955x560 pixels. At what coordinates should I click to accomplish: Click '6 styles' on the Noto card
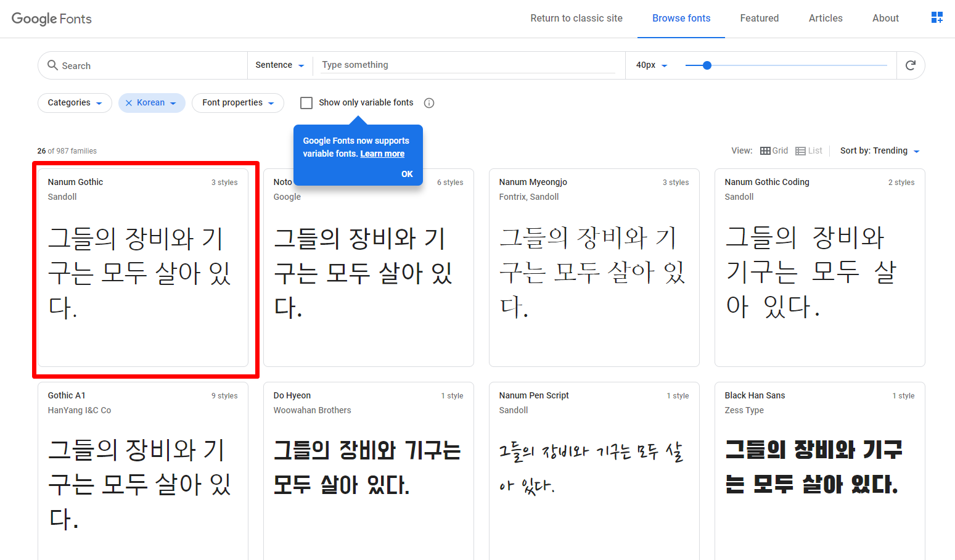point(450,183)
